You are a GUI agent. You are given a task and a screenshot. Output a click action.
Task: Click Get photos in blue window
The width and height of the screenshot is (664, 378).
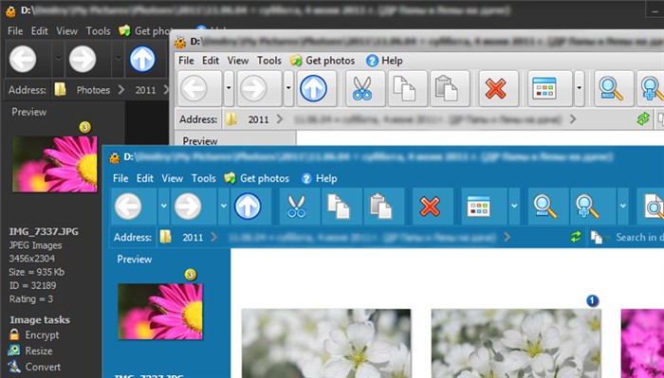pyautogui.click(x=257, y=178)
